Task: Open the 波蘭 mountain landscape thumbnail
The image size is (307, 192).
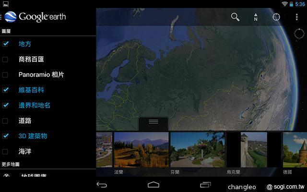Action: point(141,150)
